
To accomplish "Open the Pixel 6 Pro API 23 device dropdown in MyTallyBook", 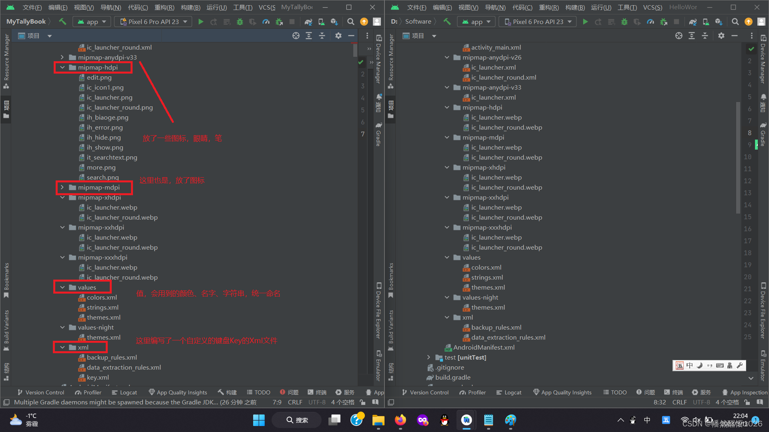I will 153,22.
